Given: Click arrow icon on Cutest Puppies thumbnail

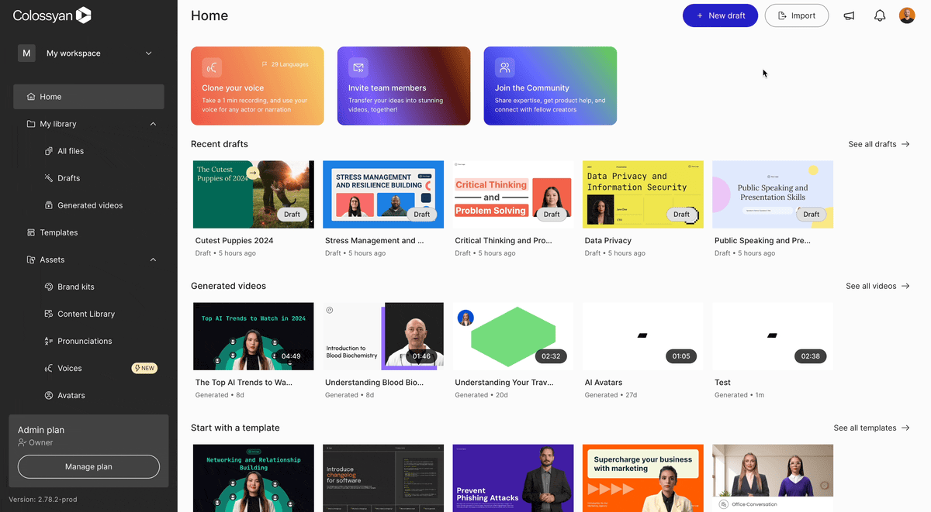Looking at the screenshot, I should pyautogui.click(x=252, y=173).
